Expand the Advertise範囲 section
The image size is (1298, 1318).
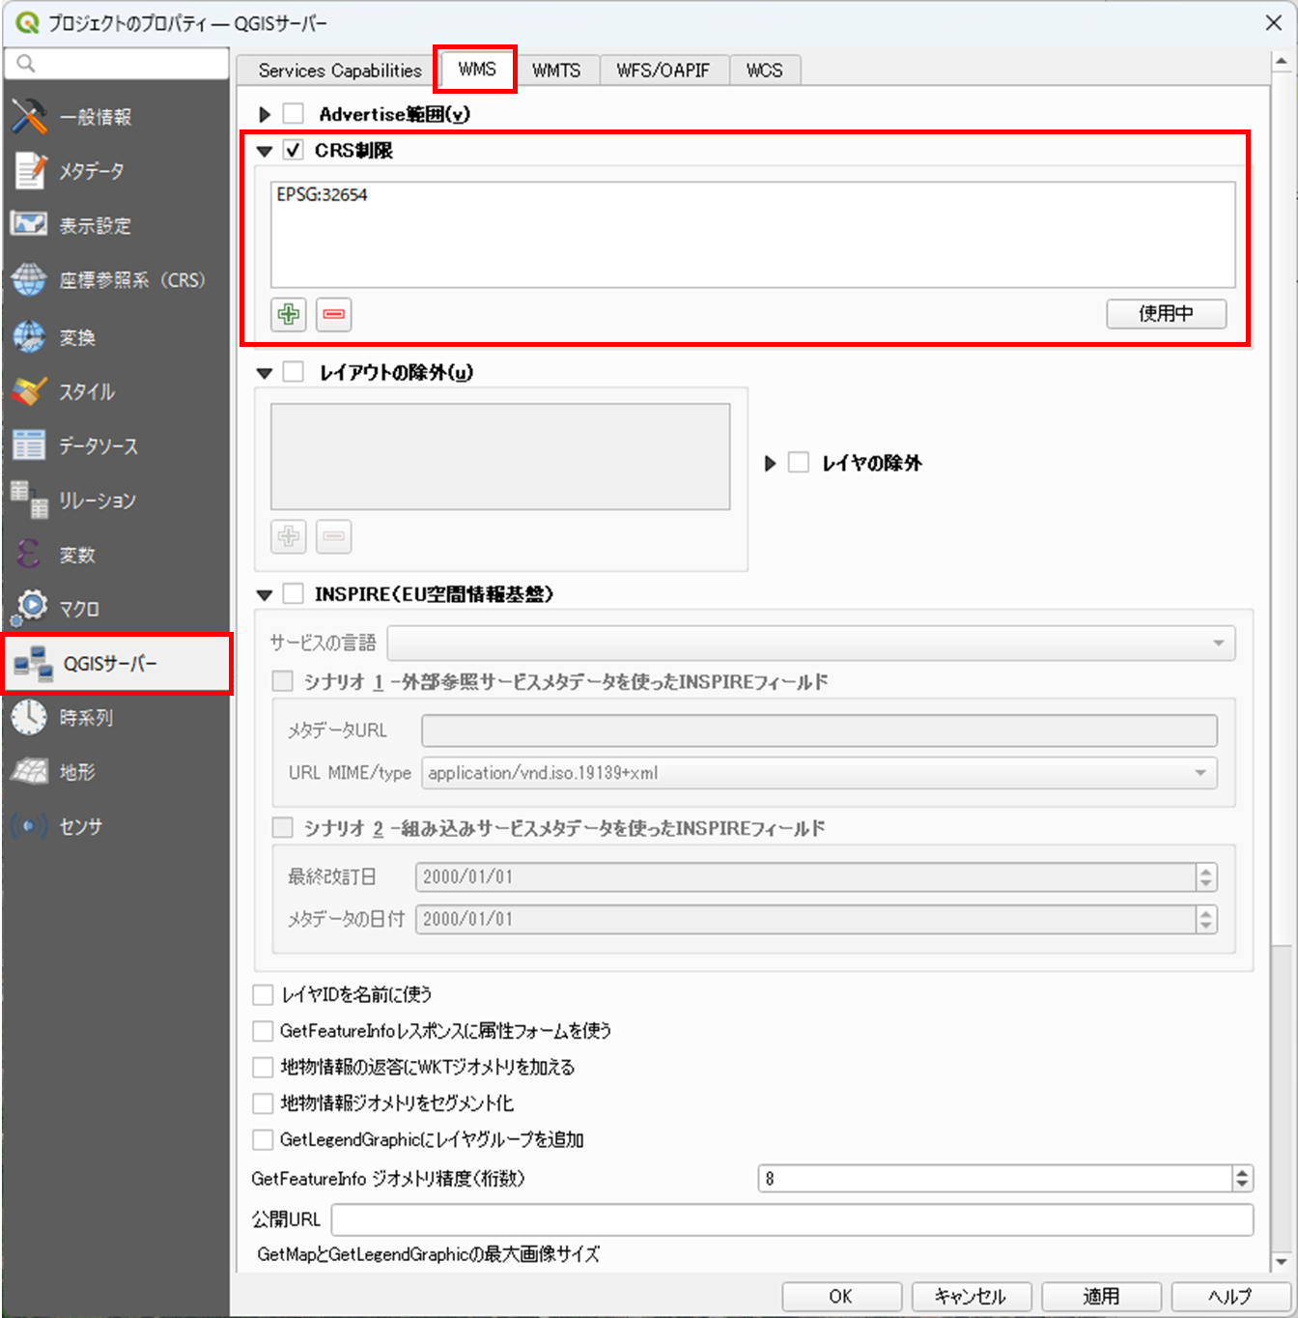pos(266,113)
